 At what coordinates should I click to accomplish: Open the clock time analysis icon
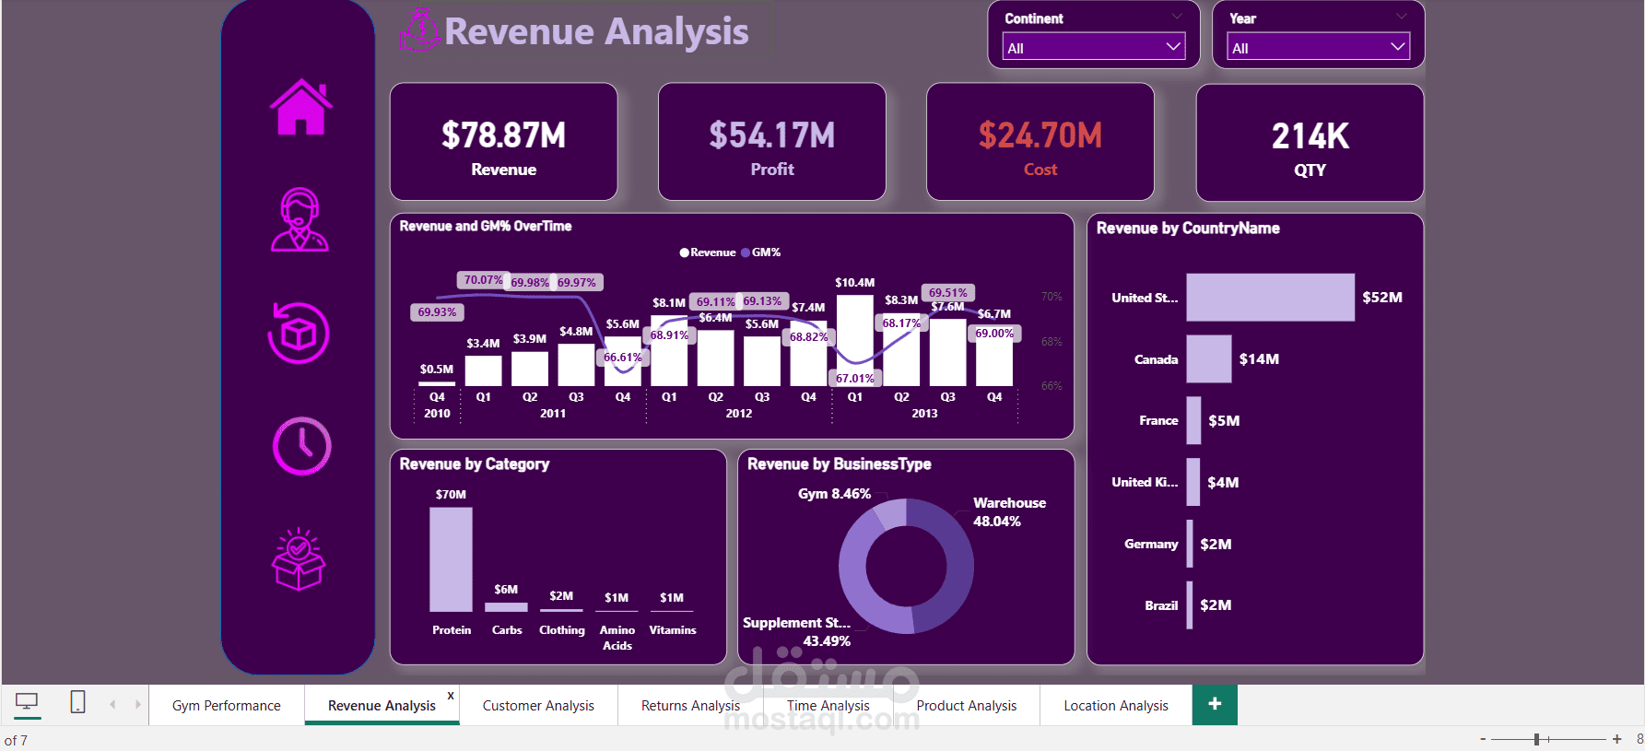point(301,446)
